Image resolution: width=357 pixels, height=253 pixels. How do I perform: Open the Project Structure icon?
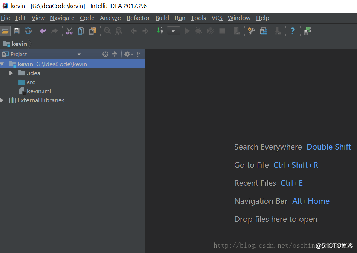pyautogui.click(x=263, y=31)
